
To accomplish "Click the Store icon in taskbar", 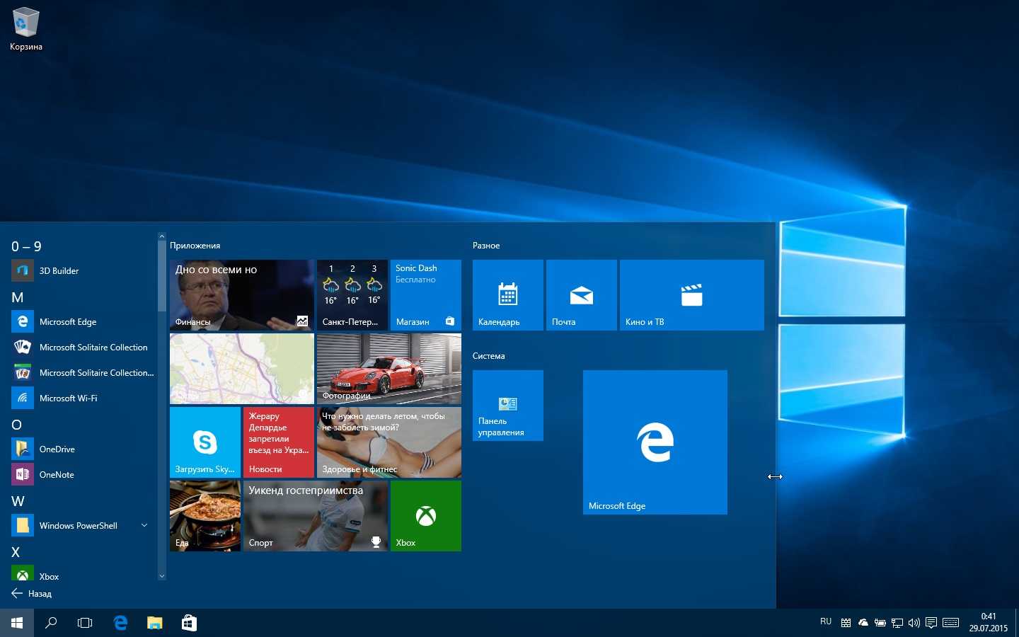I will tap(189, 623).
